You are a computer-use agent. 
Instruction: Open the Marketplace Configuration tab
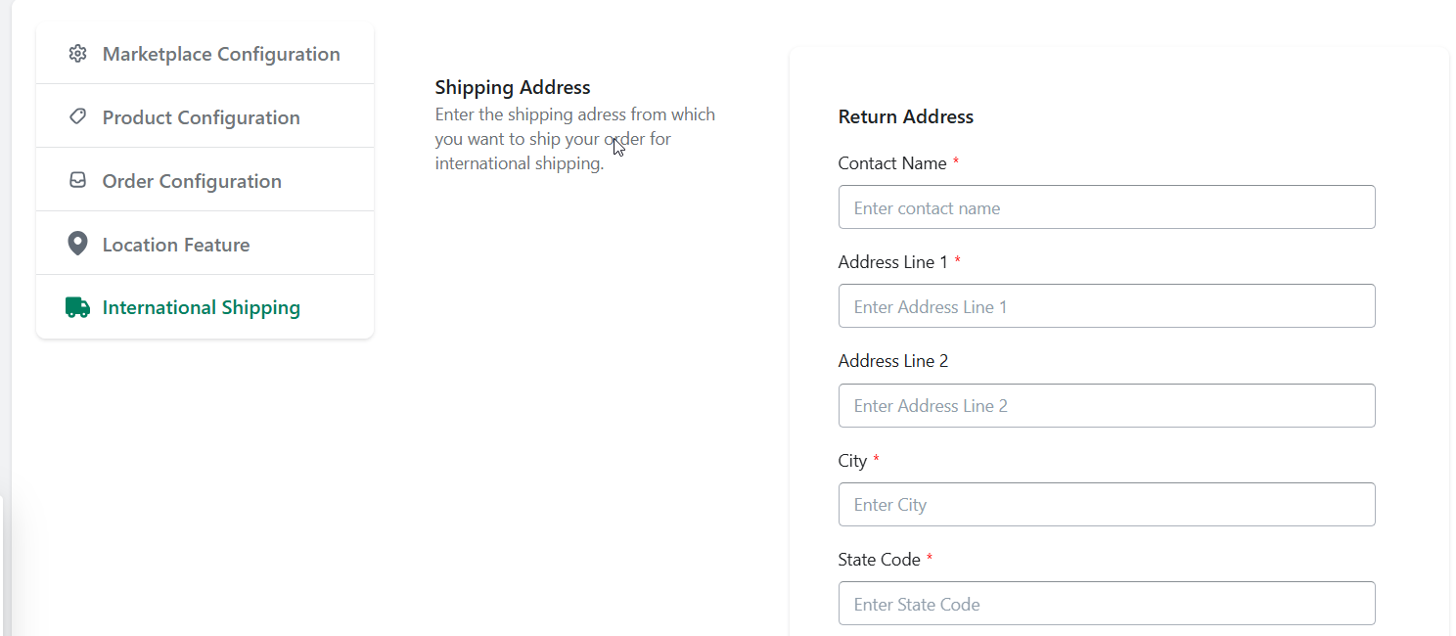[205, 54]
